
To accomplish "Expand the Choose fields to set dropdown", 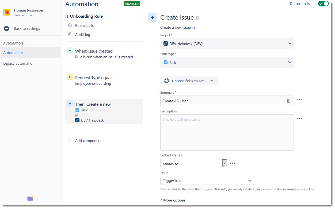I will pyautogui.click(x=189, y=81).
